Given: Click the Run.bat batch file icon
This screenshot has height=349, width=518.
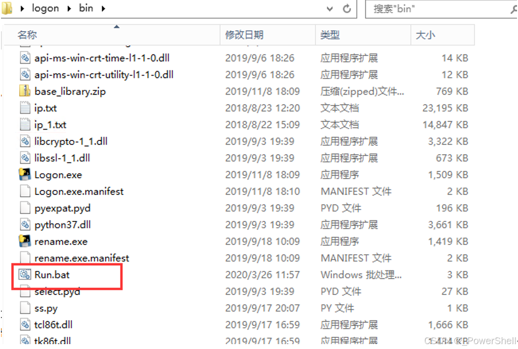Looking at the screenshot, I should click(x=25, y=274).
